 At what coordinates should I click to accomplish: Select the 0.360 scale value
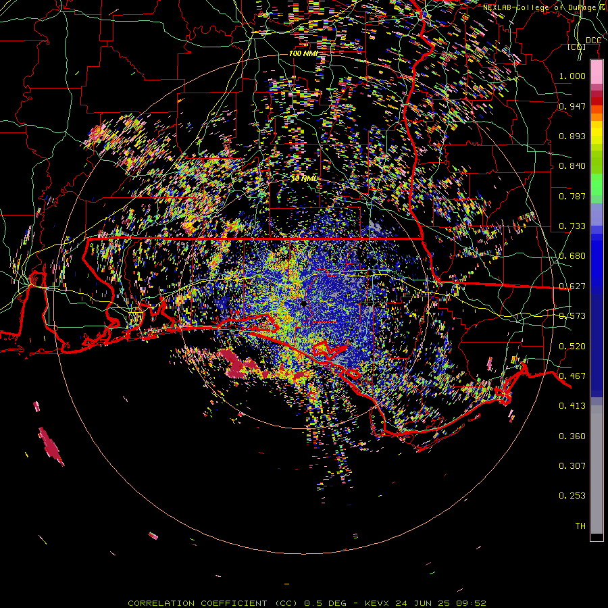[572, 436]
